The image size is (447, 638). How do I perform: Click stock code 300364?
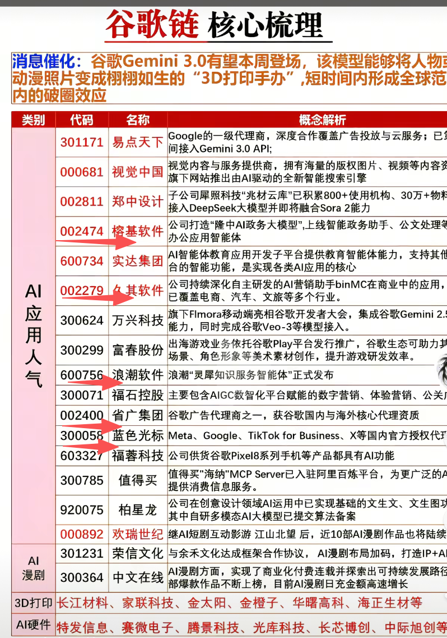(x=82, y=577)
